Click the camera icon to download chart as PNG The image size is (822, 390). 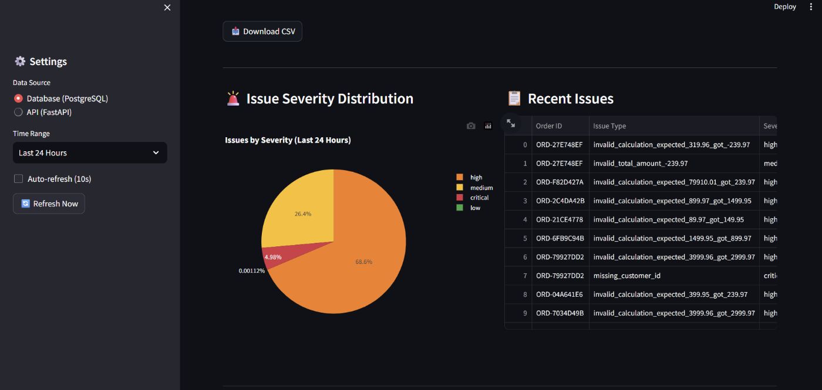click(471, 126)
